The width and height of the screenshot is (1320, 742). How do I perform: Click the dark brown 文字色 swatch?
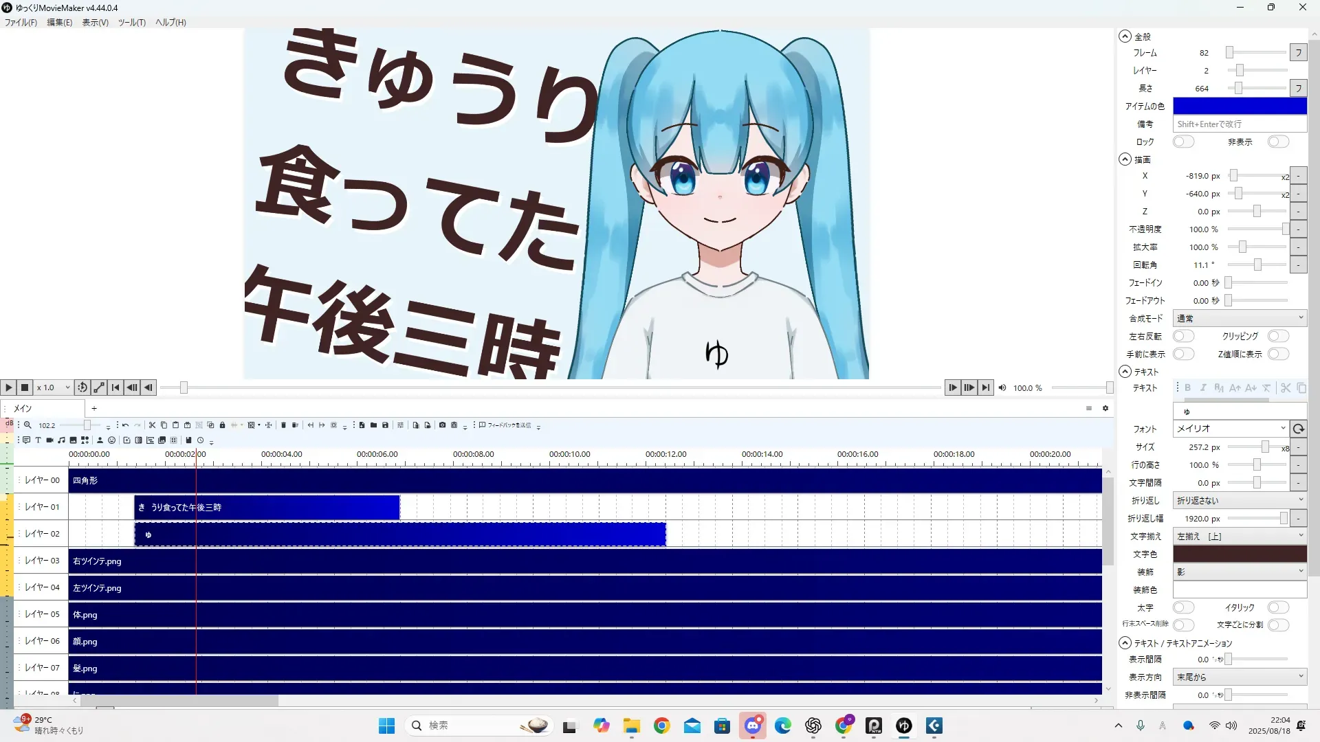1240,554
